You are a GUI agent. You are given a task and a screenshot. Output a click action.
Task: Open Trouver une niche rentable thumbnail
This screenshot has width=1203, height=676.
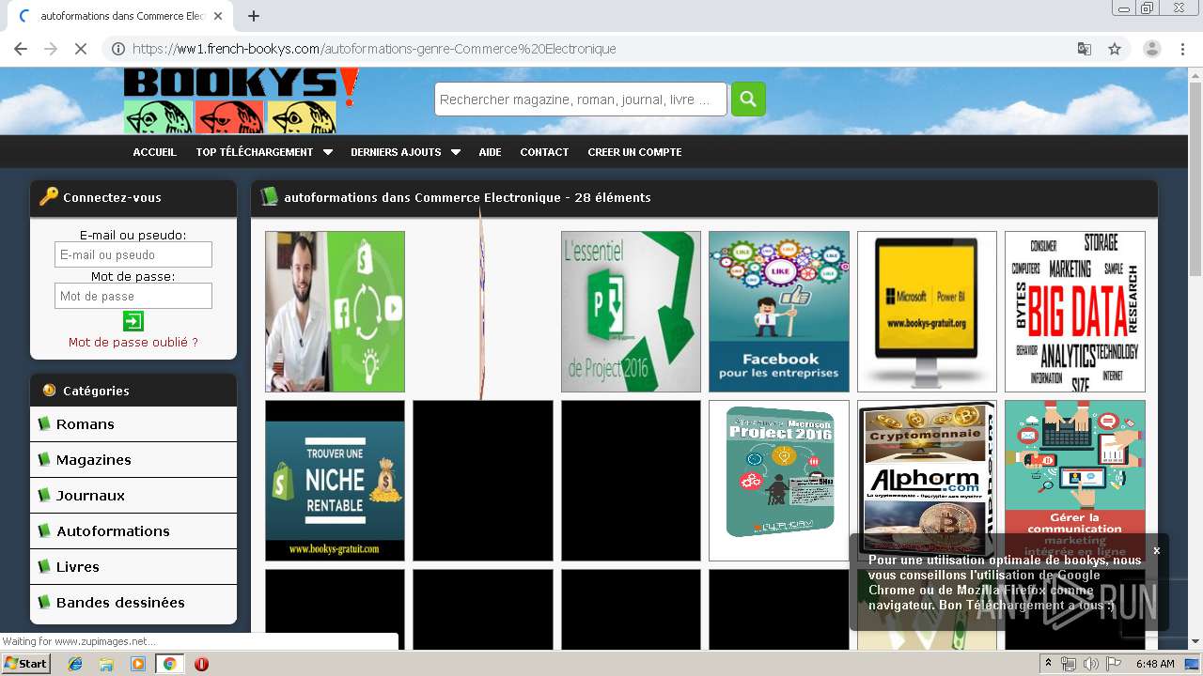[x=335, y=481]
